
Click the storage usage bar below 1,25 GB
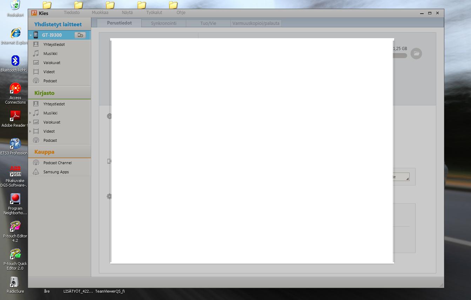pos(400,55)
